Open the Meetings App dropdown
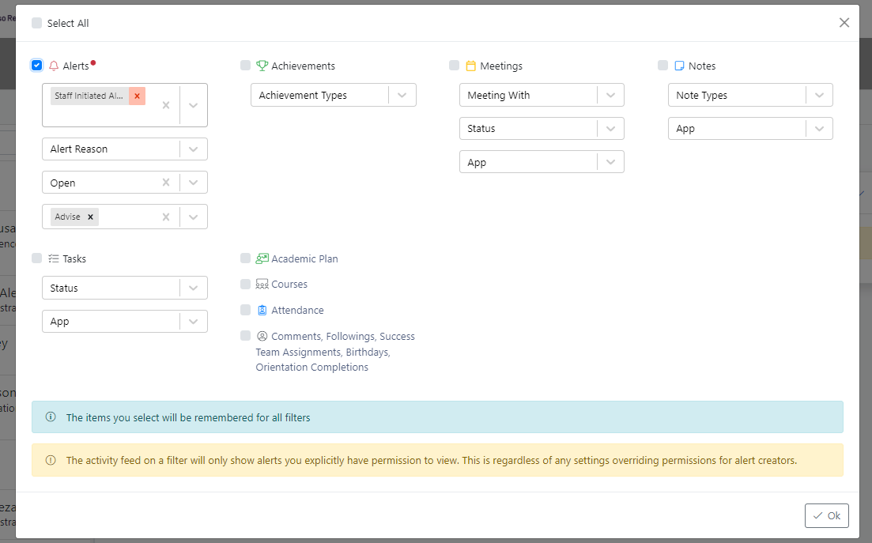This screenshot has height=543, width=872. click(x=542, y=162)
